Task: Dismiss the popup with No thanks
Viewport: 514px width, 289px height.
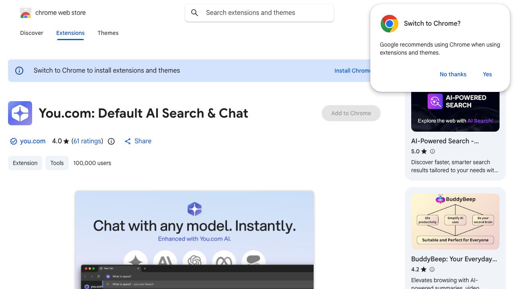Action: (x=453, y=74)
